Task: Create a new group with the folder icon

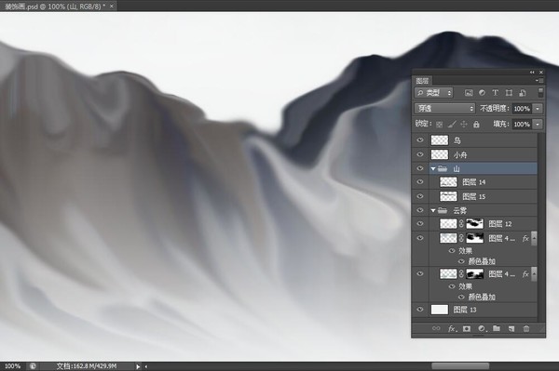Action: (497, 328)
